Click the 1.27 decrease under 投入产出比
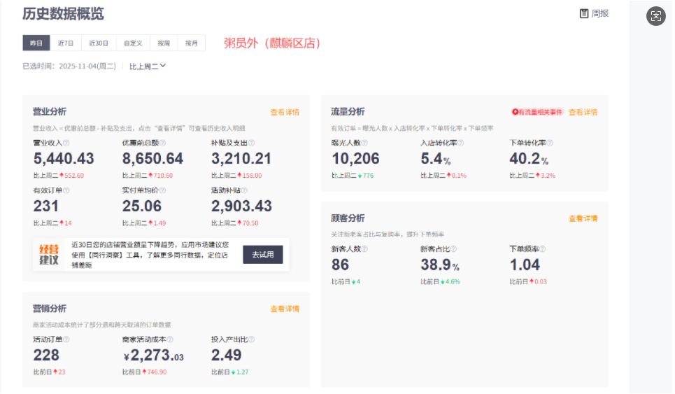675x394 pixels. (x=240, y=372)
